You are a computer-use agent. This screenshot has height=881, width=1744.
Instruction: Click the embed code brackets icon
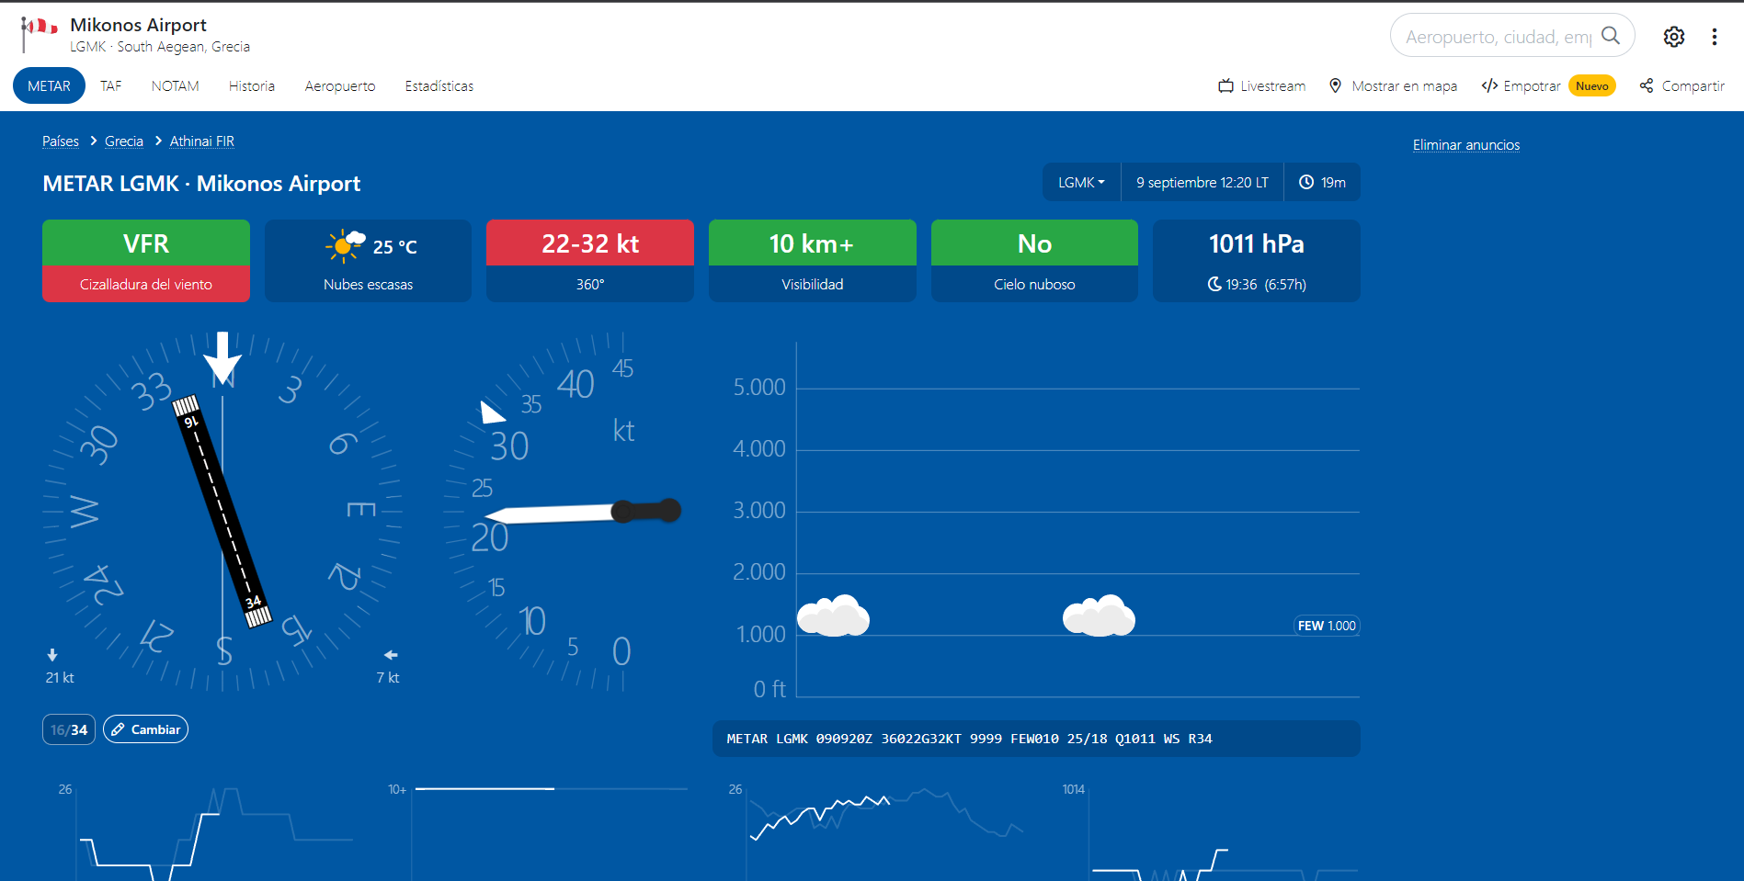click(1489, 85)
